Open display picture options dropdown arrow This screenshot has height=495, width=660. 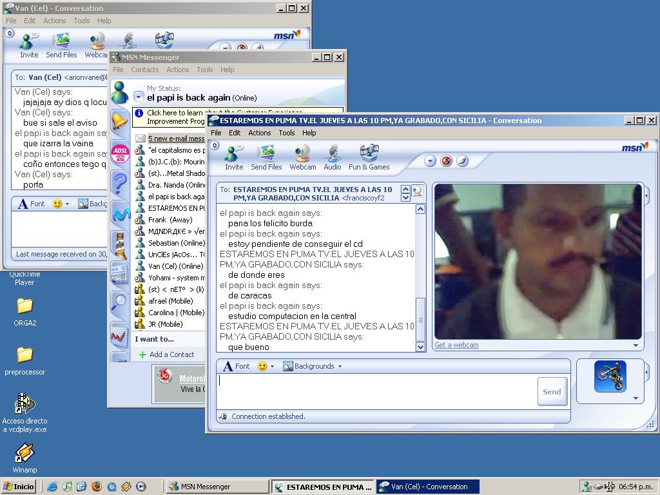636,398
